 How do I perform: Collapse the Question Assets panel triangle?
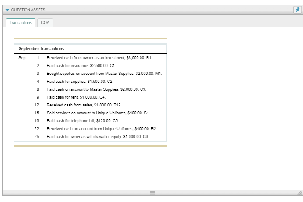[7, 10]
